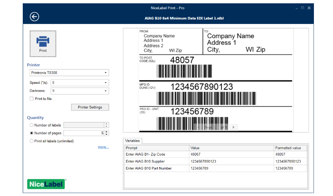The image size is (333, 196).
Task: Click the Value column header
Action: (x=232, y=148)
